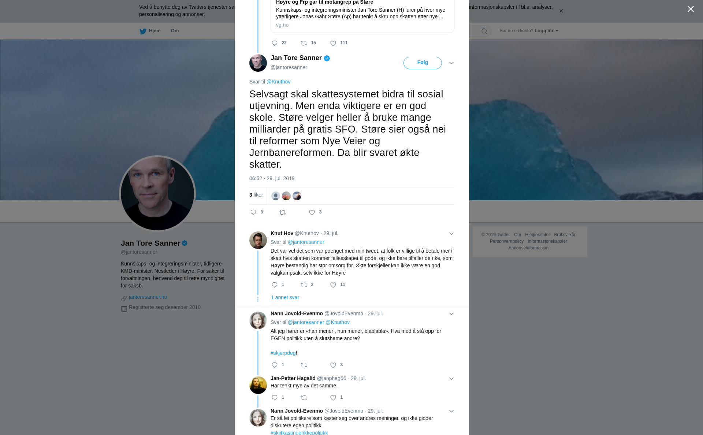The image size is (703, 435).
Task: Expand options for Knut Hov's tweet
Action: coord(451,234)
